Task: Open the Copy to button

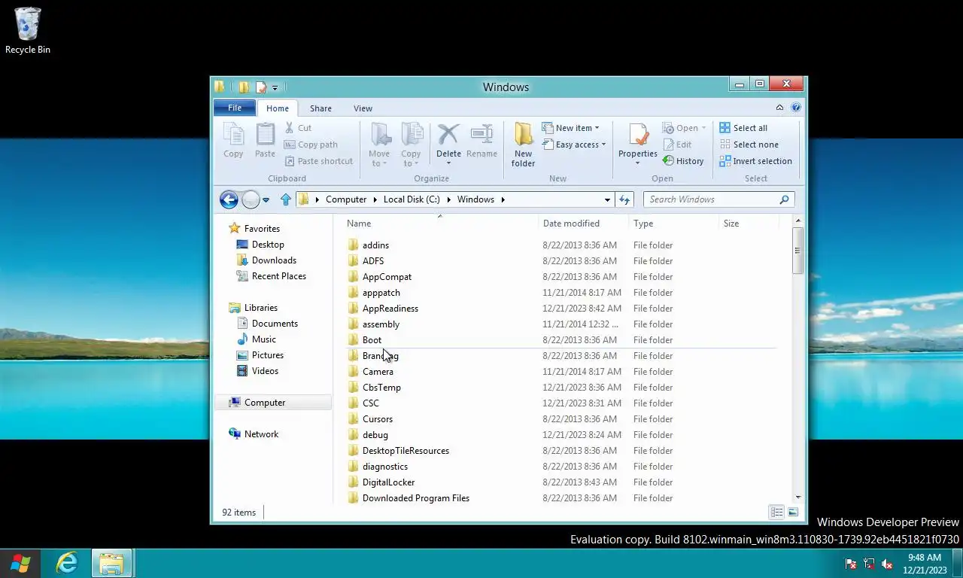Action: [412, 145]
